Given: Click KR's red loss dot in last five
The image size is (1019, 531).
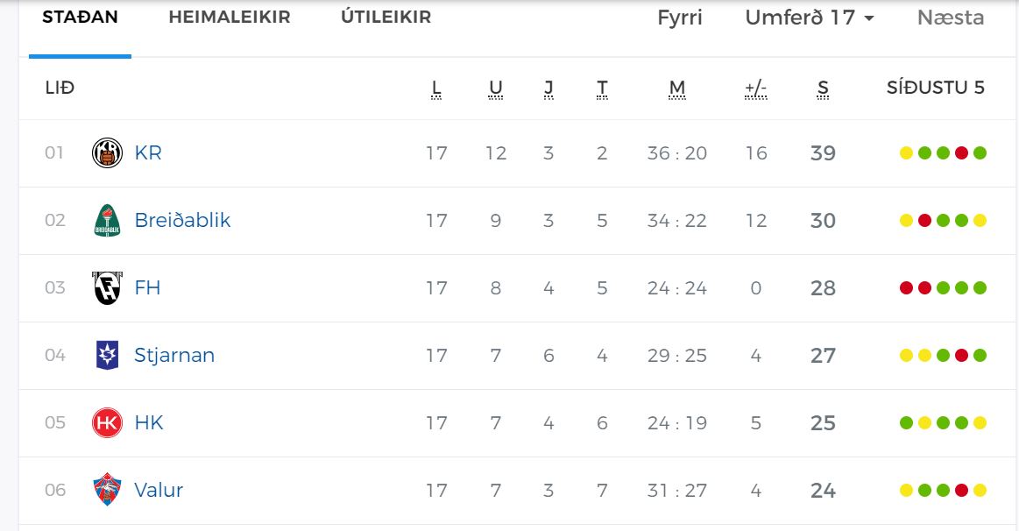Looking at the screenshot, I should pyautogui.click(x=962, y=153).
